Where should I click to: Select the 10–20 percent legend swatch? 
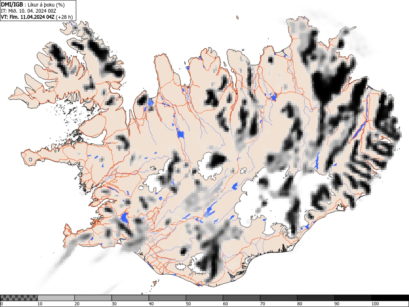[56, 298]
